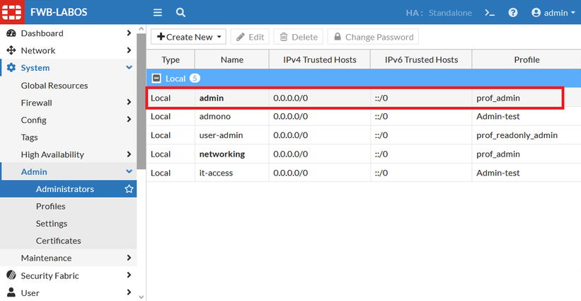Viewport: 581px width, 301px height.
Task: Go to the Certificates menu item
Action: (58, 241)
